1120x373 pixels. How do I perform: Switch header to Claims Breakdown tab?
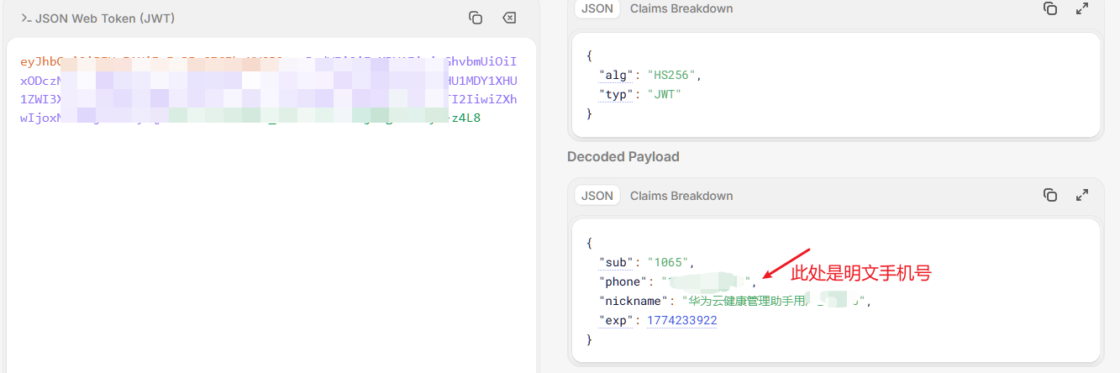pyautogui.click(x=681, y=8)
